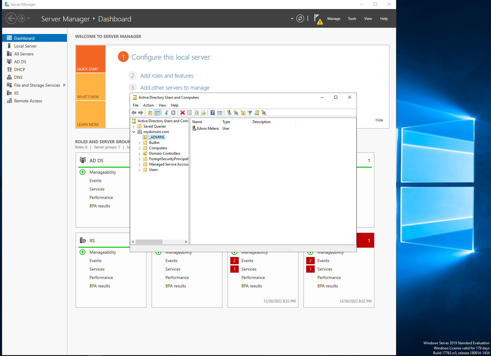This screenshot has width=491, height=356.
Task: Open the filter options funnel icon
Action: pos(250,113)
